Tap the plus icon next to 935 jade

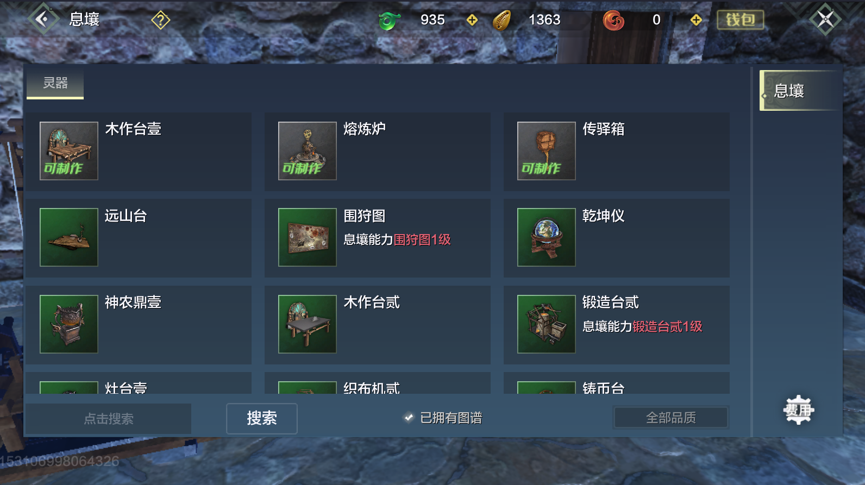(x=472, y=20)
